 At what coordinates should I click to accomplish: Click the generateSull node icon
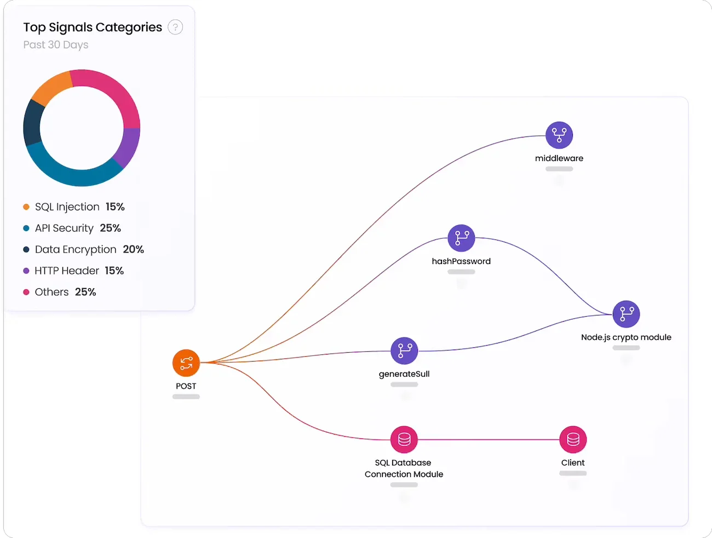[404, 351]
